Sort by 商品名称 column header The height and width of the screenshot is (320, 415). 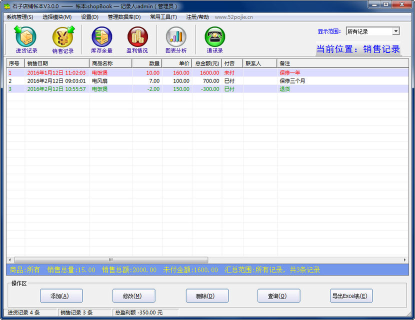(110, 63)
